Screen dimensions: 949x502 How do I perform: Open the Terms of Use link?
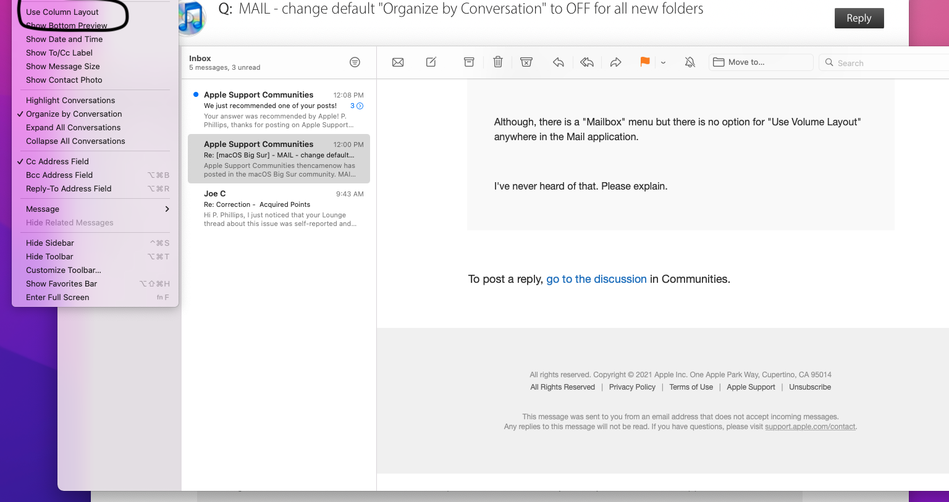click(691, 387)
